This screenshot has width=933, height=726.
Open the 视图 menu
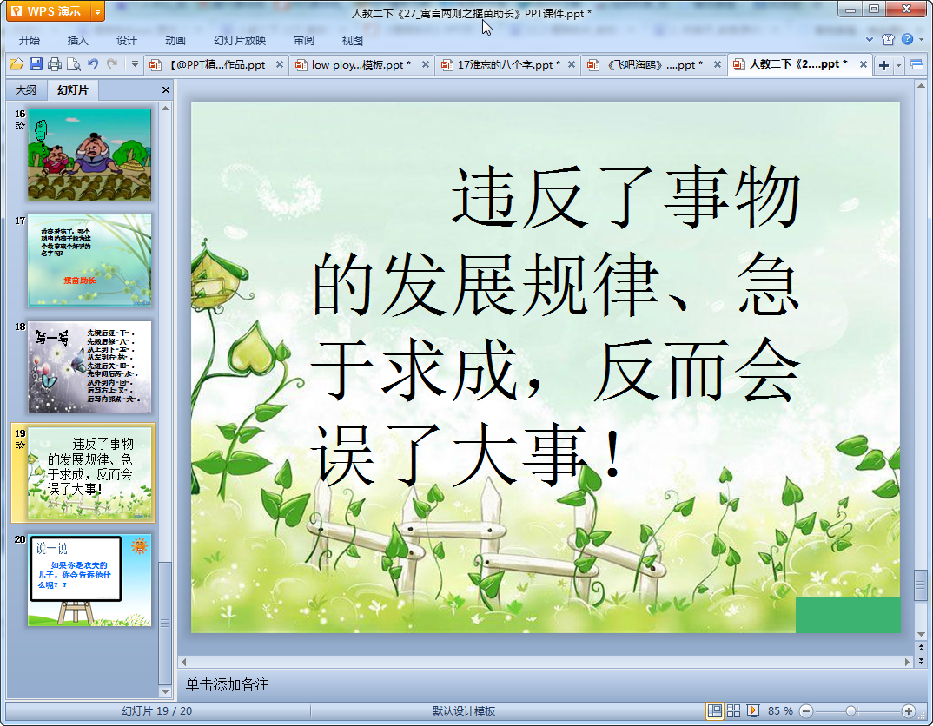click(x=352, y=41)
